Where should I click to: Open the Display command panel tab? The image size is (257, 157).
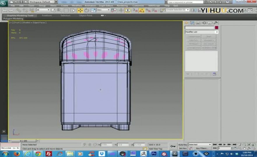click(210, 23)
